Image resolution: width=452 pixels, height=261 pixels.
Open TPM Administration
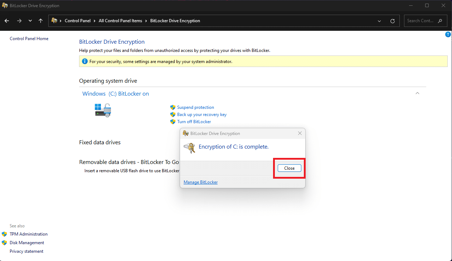pos(29,234)
